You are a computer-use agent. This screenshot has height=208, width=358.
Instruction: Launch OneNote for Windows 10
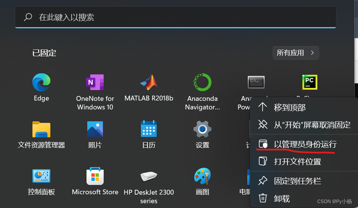point(95,82)
